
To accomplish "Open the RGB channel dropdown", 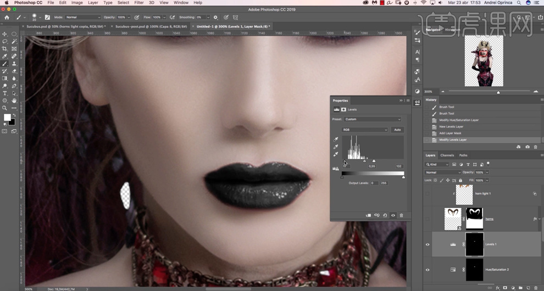I will click(364, 130).
